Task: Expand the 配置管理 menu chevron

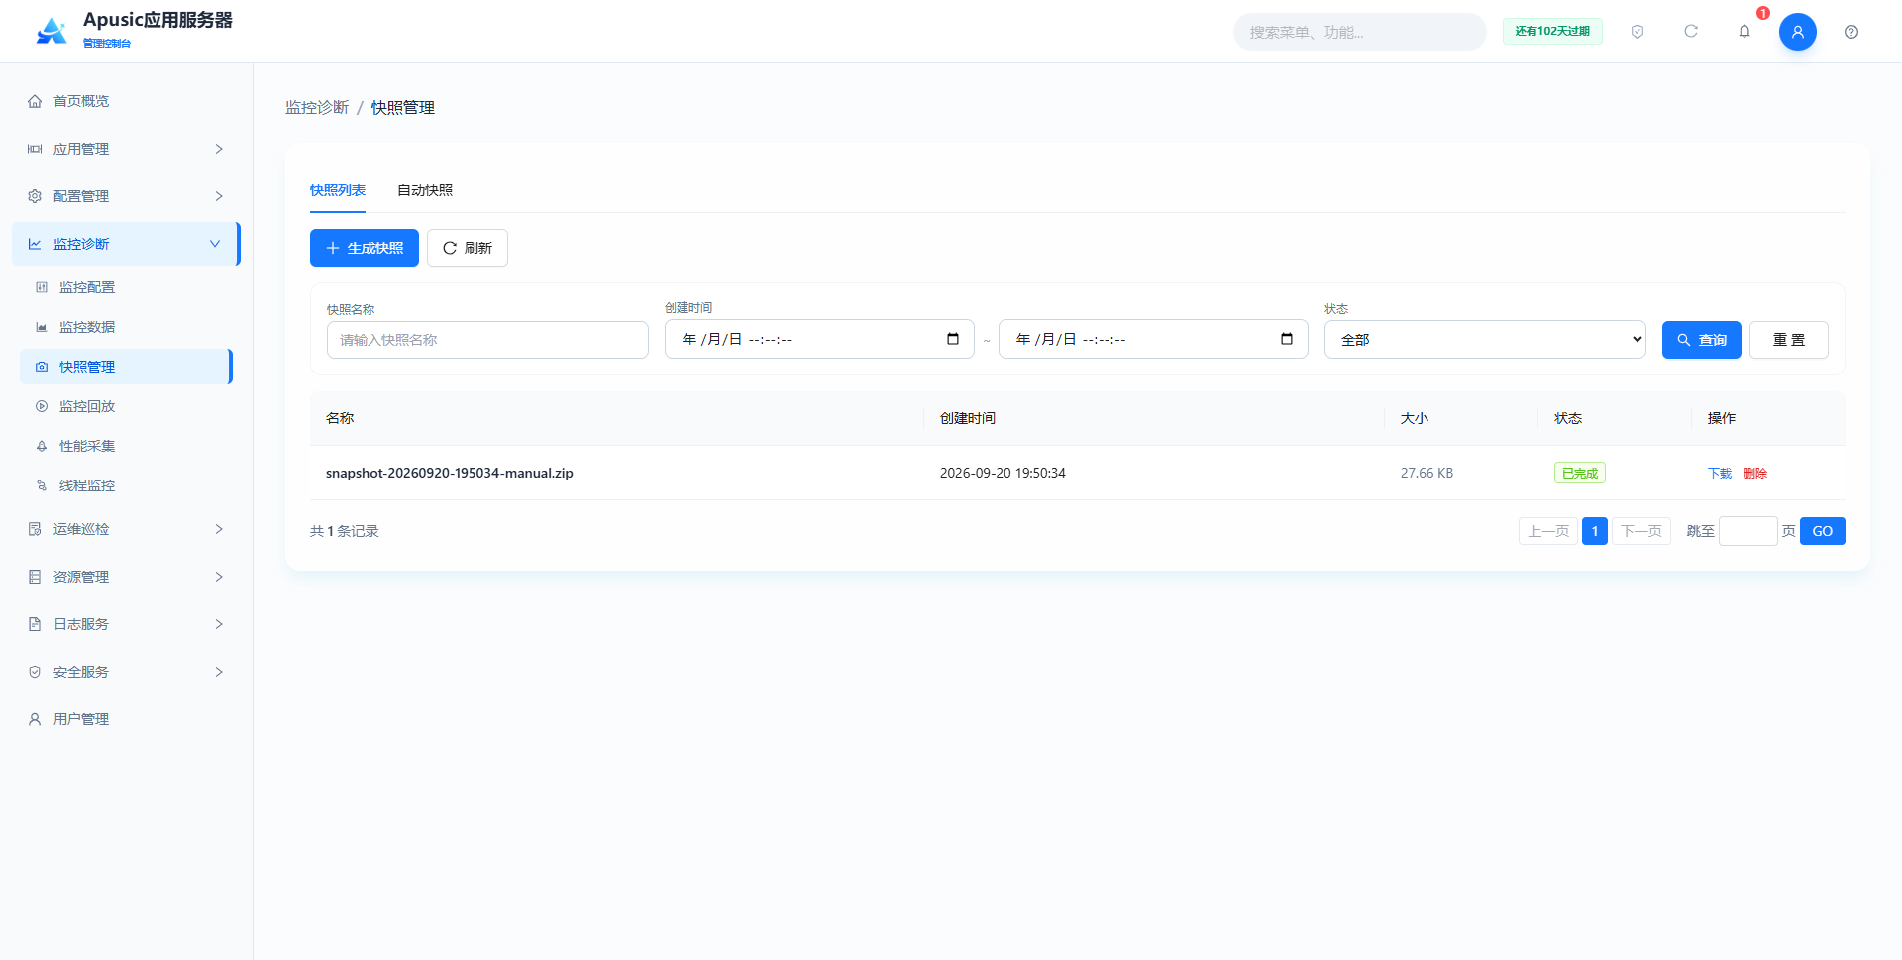Action: pyautogui.click(x=219, y=196)
